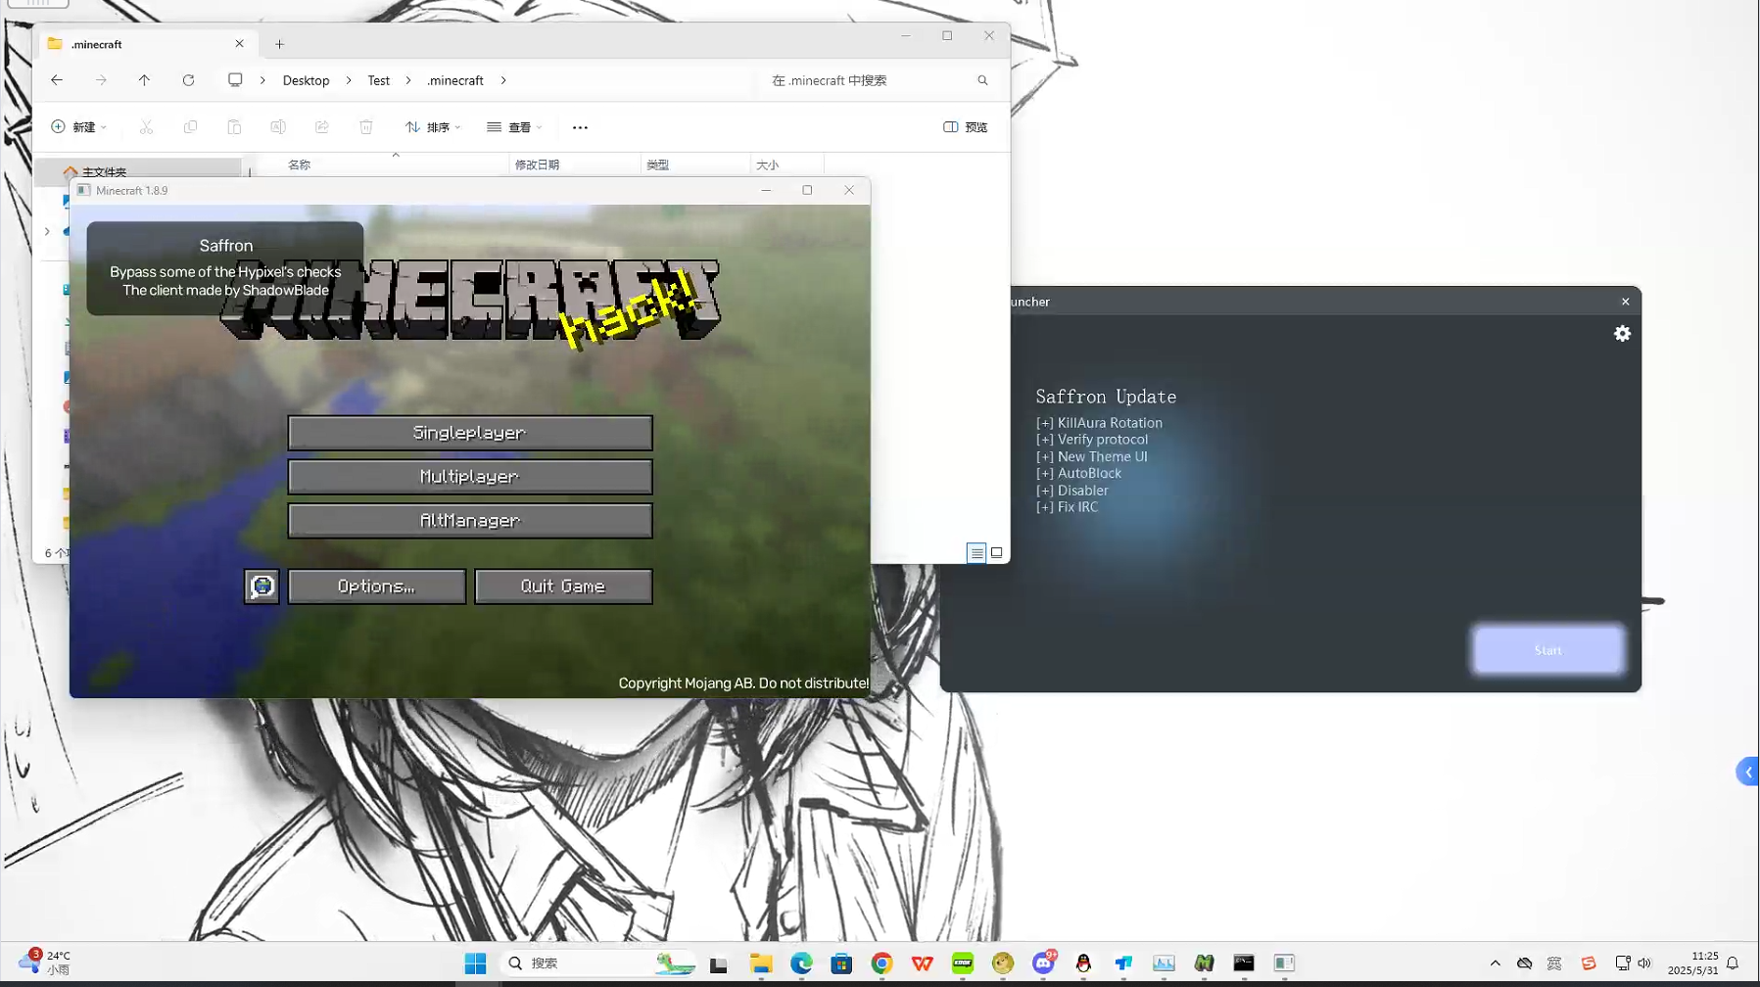Viewport: 1760px width, 987px height.
Task: Open the 排序 (Sort) dropdown
Action: point(433,127)
